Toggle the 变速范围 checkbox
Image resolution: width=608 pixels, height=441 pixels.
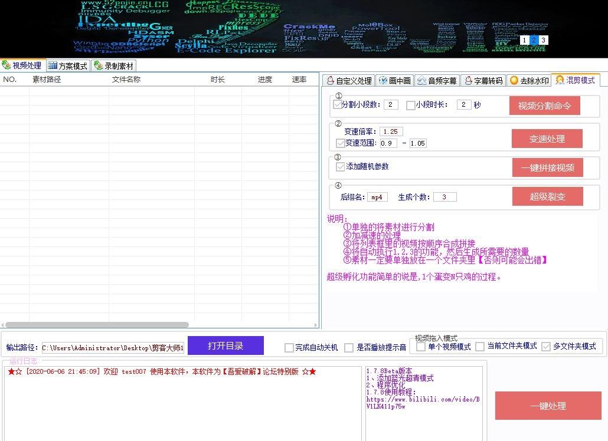click(x=341, y=143)
